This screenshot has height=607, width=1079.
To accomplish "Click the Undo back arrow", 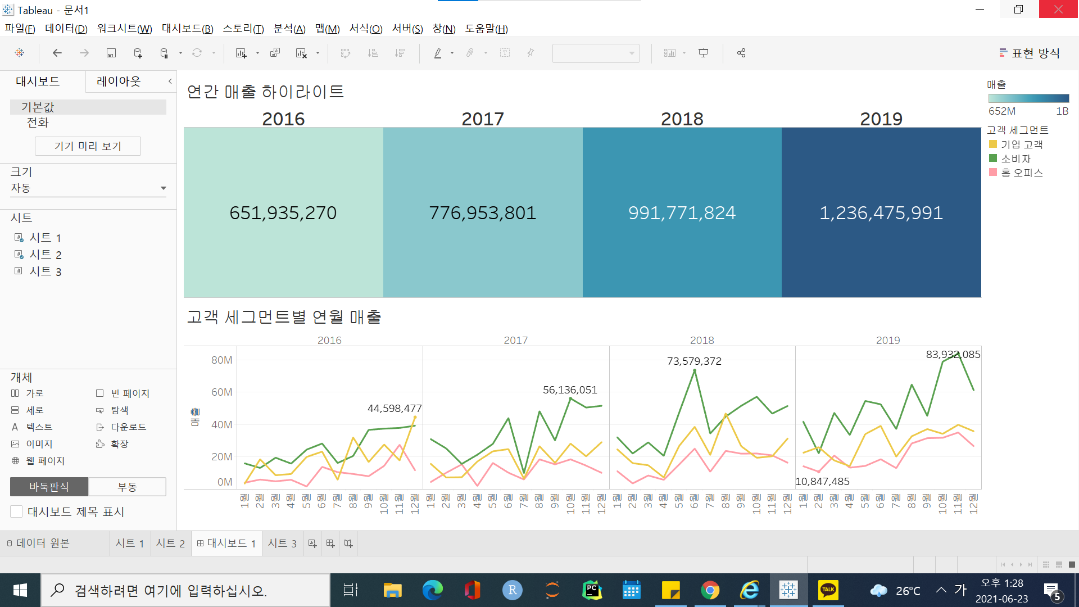I will [57, 53].
